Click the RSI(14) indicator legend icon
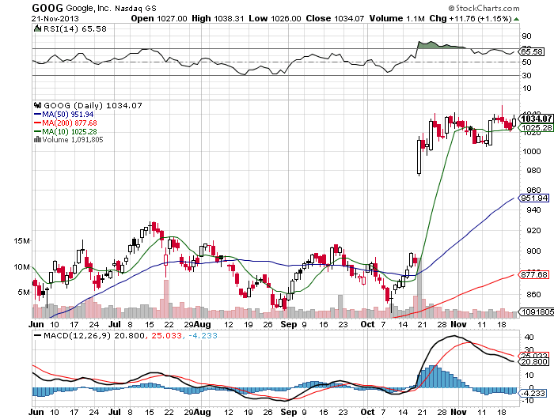The image size is (554, 419). click(37, 29)
